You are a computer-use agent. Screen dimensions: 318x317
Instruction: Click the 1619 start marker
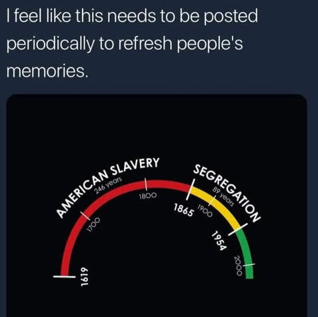coord(64,276)
